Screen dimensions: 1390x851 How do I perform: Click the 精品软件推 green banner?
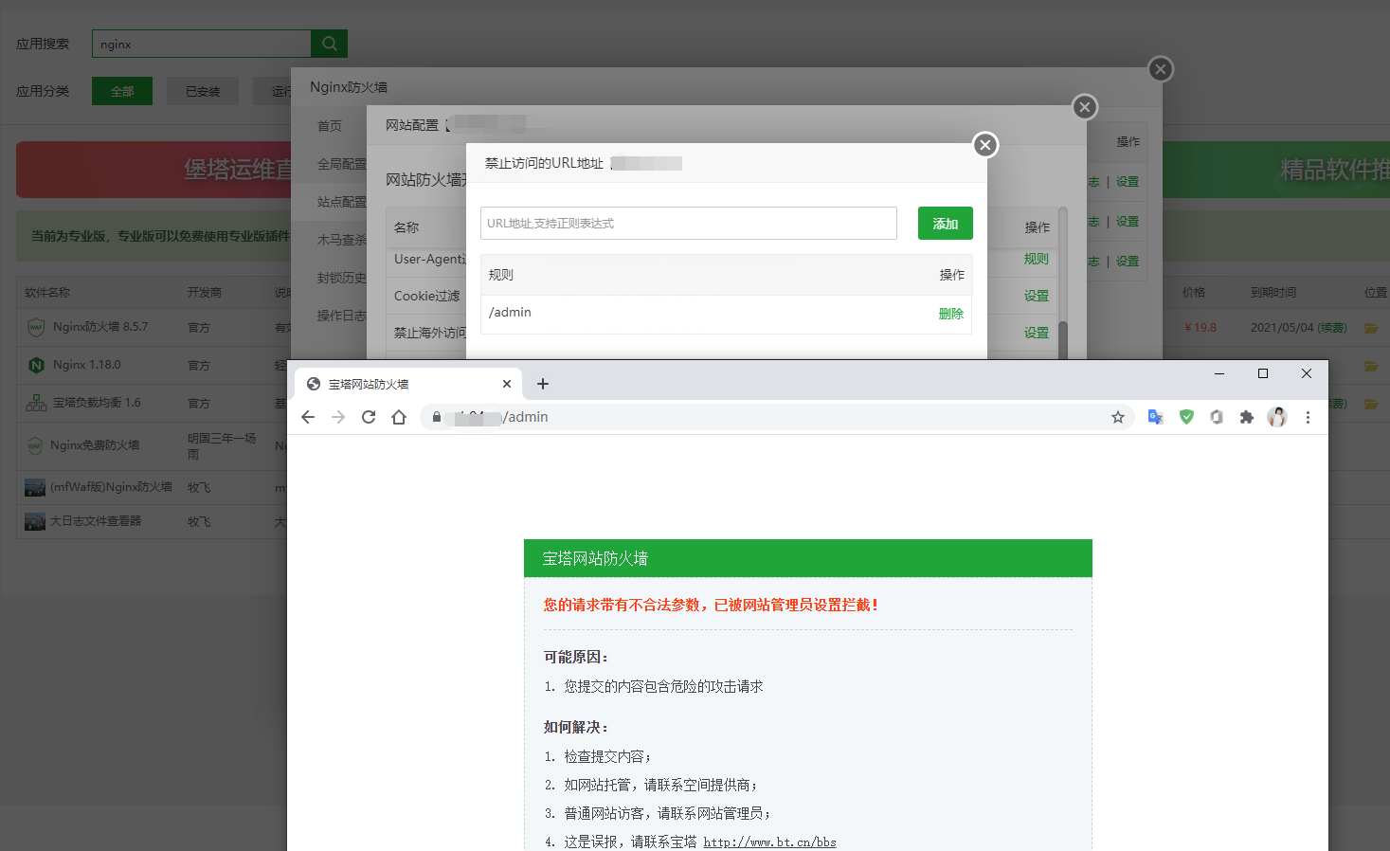point(1276,170)
